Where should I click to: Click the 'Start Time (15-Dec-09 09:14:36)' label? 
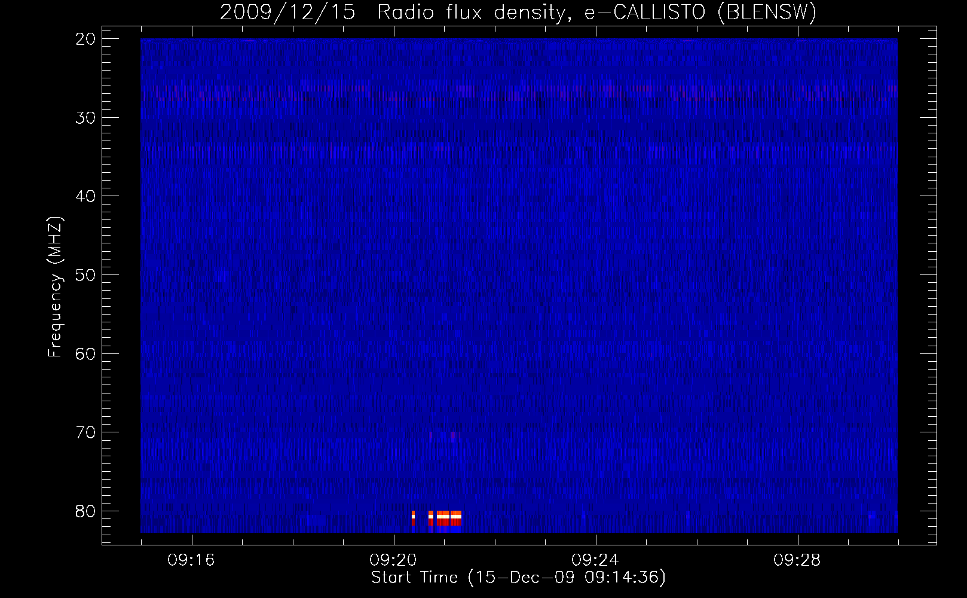pyautogui.click(x=518, y=577)
